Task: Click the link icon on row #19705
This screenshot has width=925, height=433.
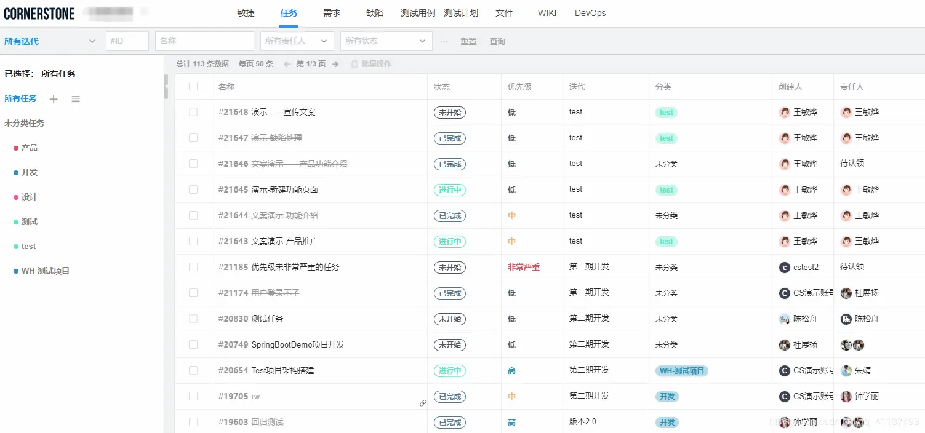Action: click(x=423, y=403)
